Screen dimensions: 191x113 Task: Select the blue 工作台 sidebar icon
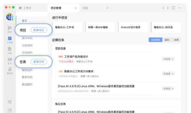pyautogui.click(x=10, y=40)
